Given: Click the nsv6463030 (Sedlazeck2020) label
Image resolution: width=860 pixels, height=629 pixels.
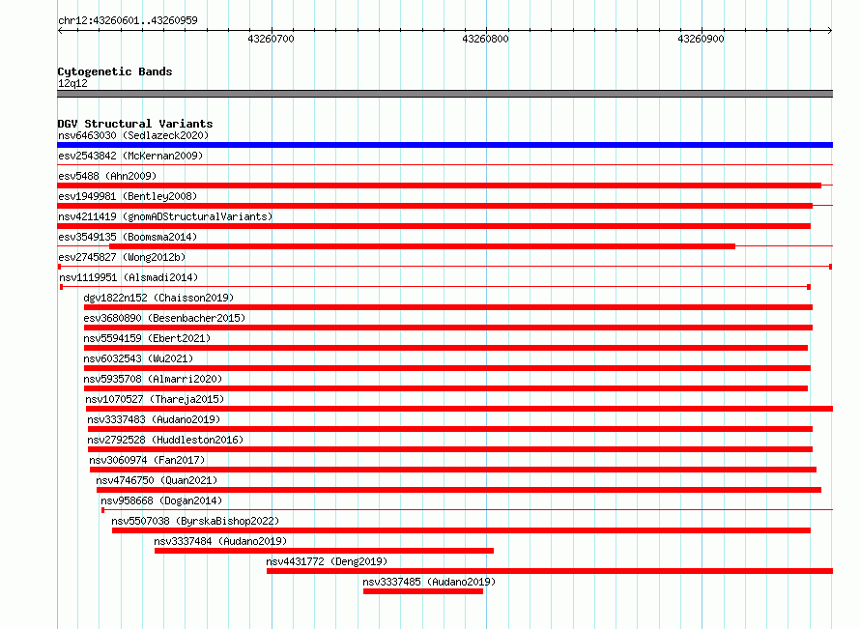Looking at the screenshot, I should point(133,135).
